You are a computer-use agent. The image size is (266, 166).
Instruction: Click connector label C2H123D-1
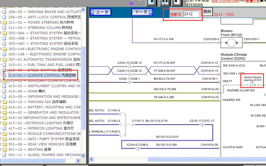coord(252,39)
